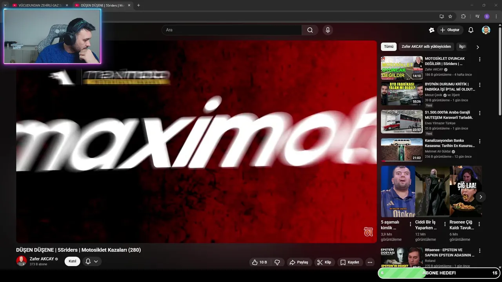Open the Chrome media control icon
This screenshot has width=502, height=282.
pos(477,16)
